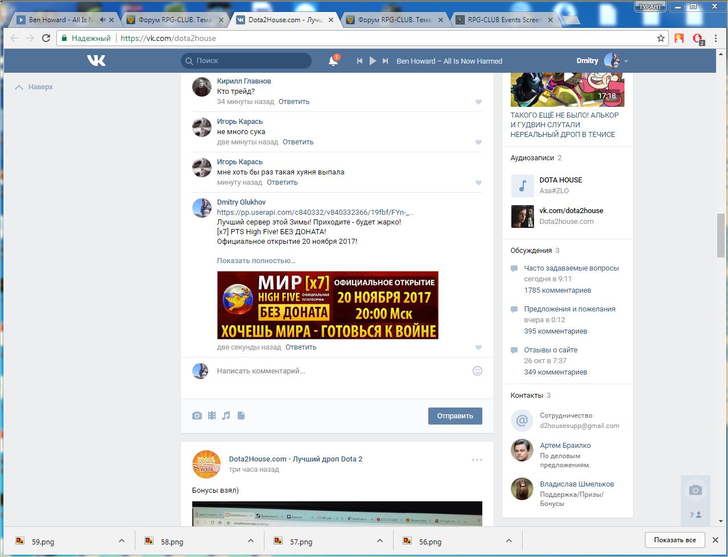
Task: Close the downloads bar
Action: click(715, 540)
